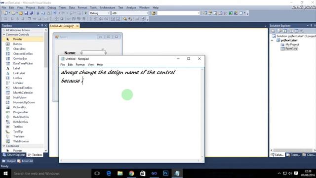
Task: Select the DateTimePicker toolbox control
Action: click(x=23, y=63)
